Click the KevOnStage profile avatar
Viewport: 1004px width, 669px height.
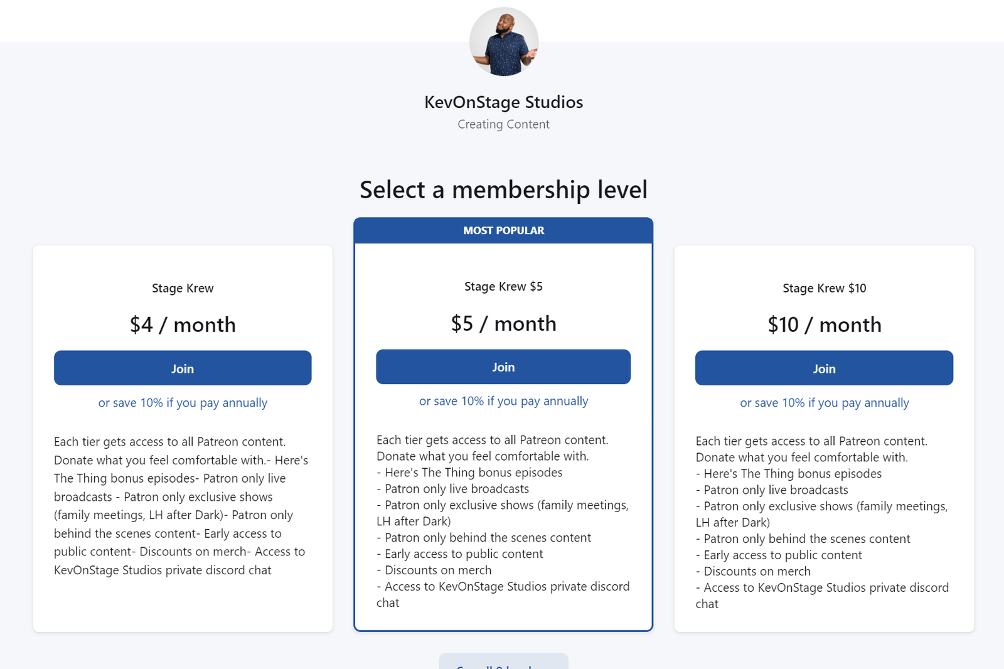tap(503, 42)
